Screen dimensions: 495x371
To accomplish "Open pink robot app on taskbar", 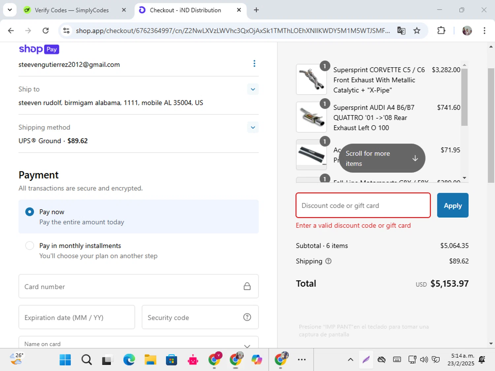I will [193, 360].
